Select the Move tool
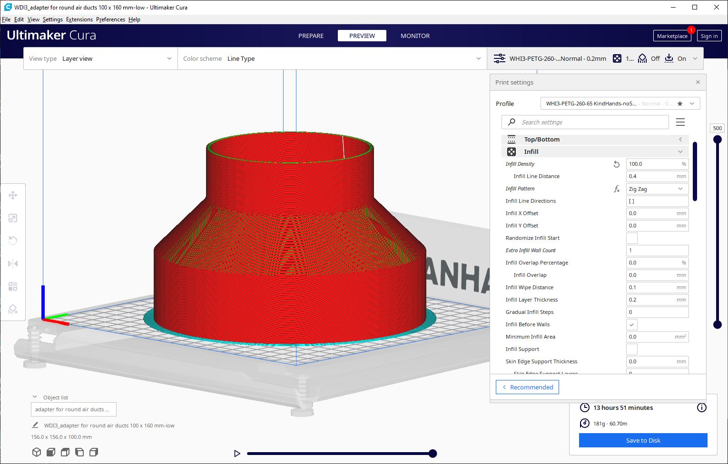Viewport: 728px width, 464px height. 13,195
